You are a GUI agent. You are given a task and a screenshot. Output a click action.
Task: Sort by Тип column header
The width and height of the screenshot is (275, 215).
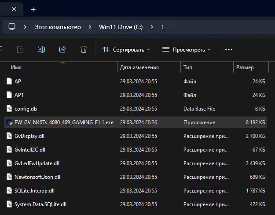tap(188, 67)
